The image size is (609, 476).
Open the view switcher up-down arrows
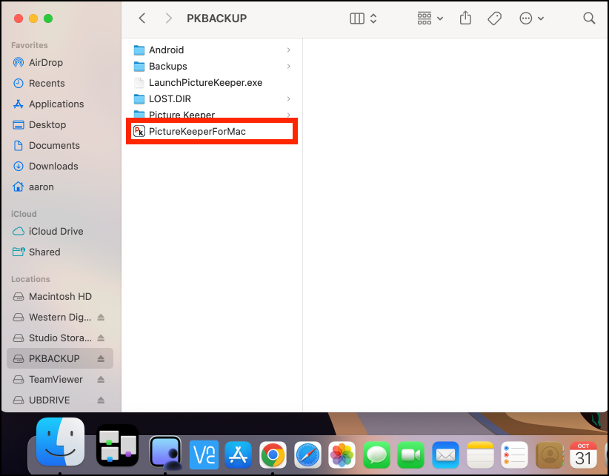[x=373, y=19]
